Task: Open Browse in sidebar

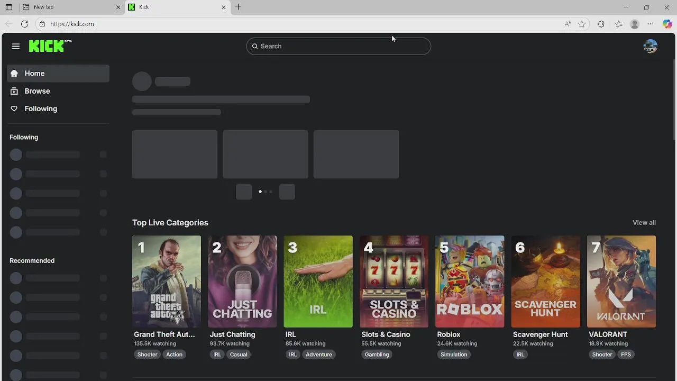Action: click(58, 91)
